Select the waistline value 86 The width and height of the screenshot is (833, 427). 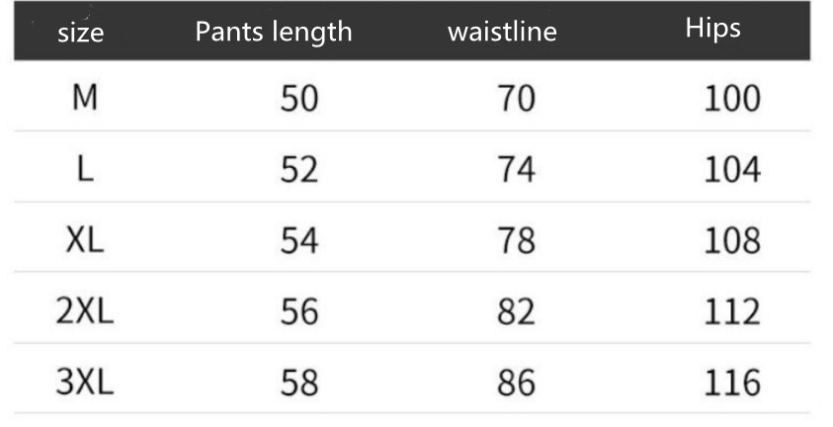click(x=515, y=383)
